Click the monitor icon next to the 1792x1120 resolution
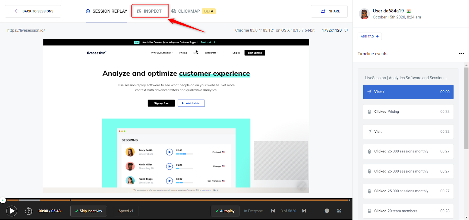The height and width of the screenshot is (220, 469). (346, 30)
